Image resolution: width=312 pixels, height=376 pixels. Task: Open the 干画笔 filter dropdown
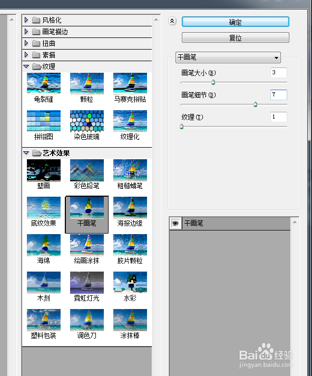tap(228, 57)
